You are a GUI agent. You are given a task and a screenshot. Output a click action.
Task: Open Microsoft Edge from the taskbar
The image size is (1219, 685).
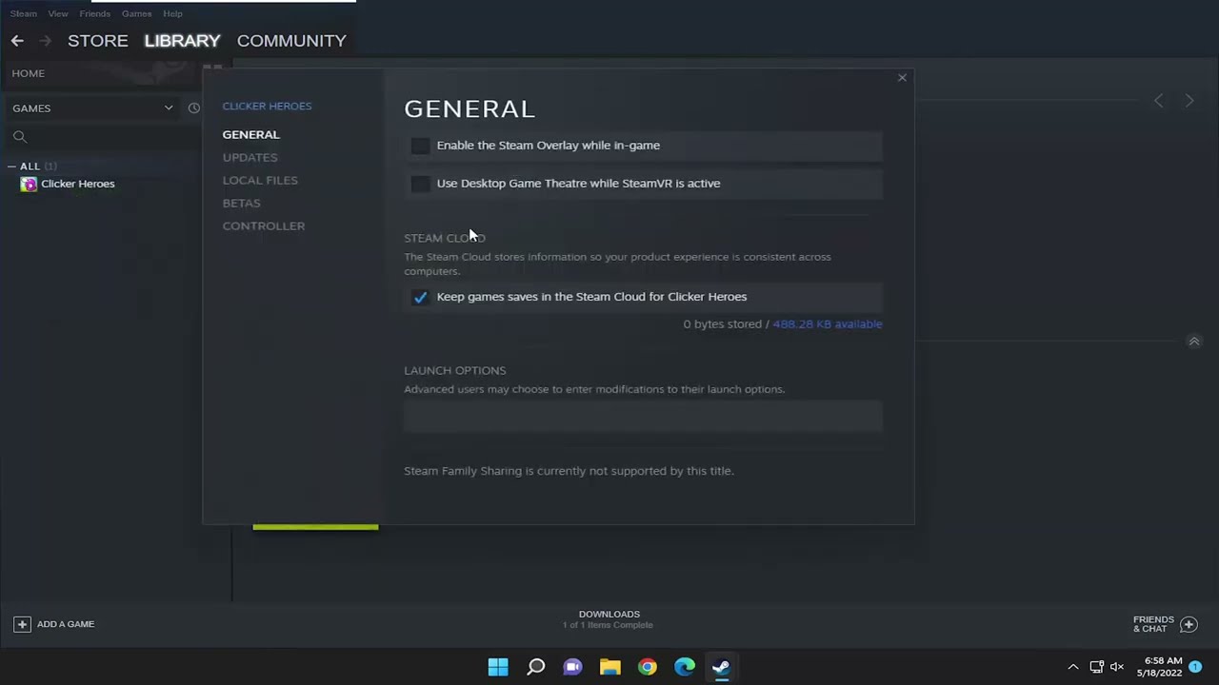[x=684, y=667]
